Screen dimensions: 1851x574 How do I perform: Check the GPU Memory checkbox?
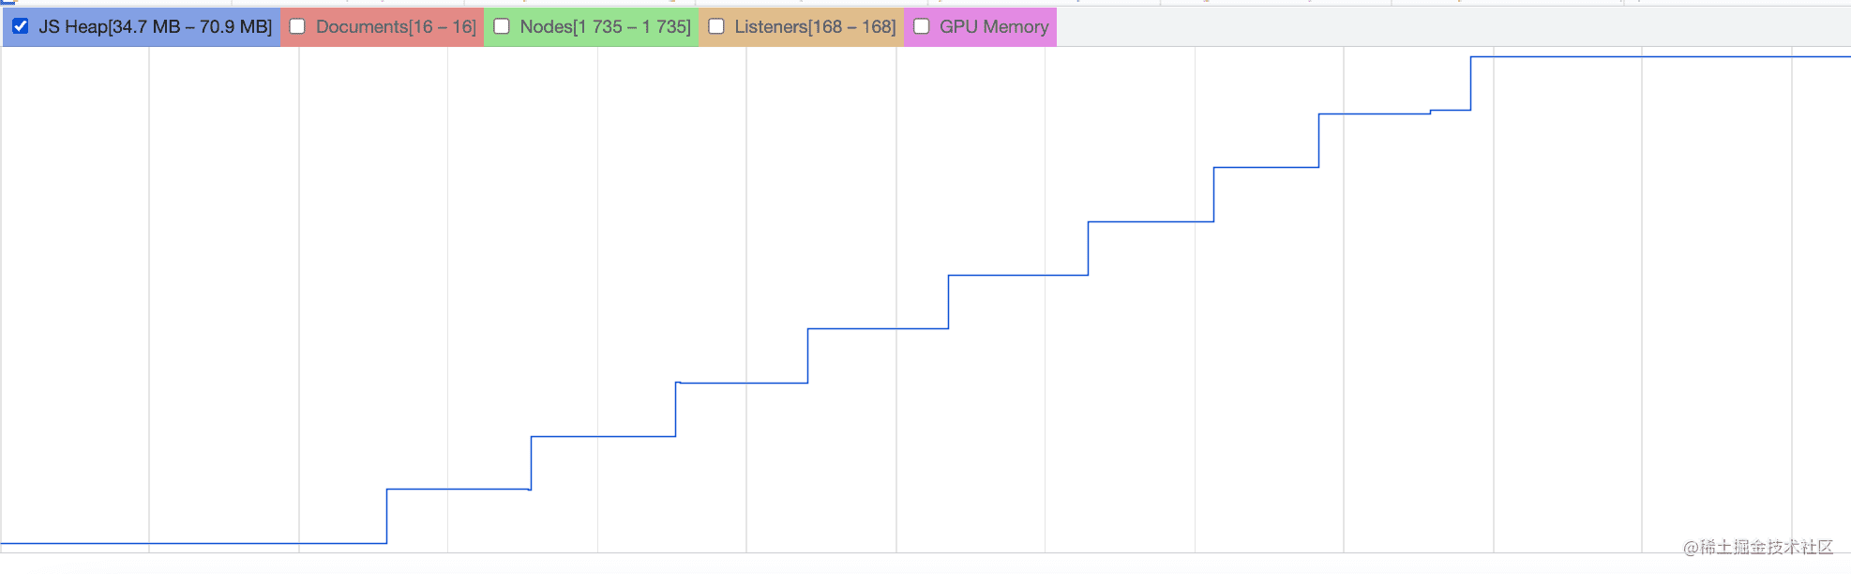pyautogui.click(x=922, y=26)
